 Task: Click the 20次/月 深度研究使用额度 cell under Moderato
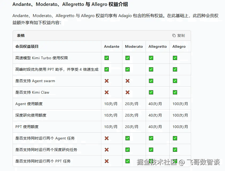point(132,115)
